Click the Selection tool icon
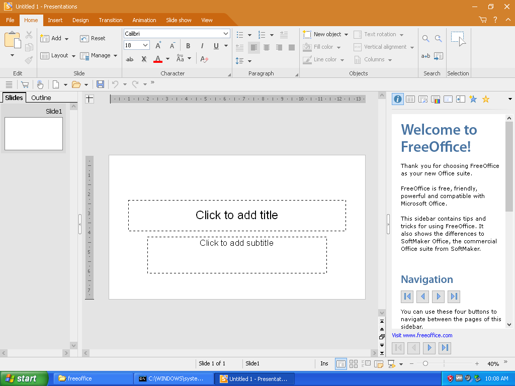Image resolution: width=515 pixels, height=386 pixels. 458,39
